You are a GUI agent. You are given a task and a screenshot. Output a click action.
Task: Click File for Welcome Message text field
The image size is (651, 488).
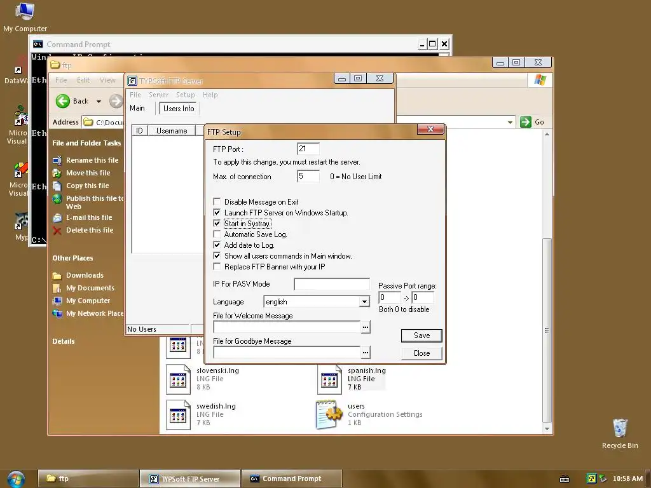click(287, 327)
